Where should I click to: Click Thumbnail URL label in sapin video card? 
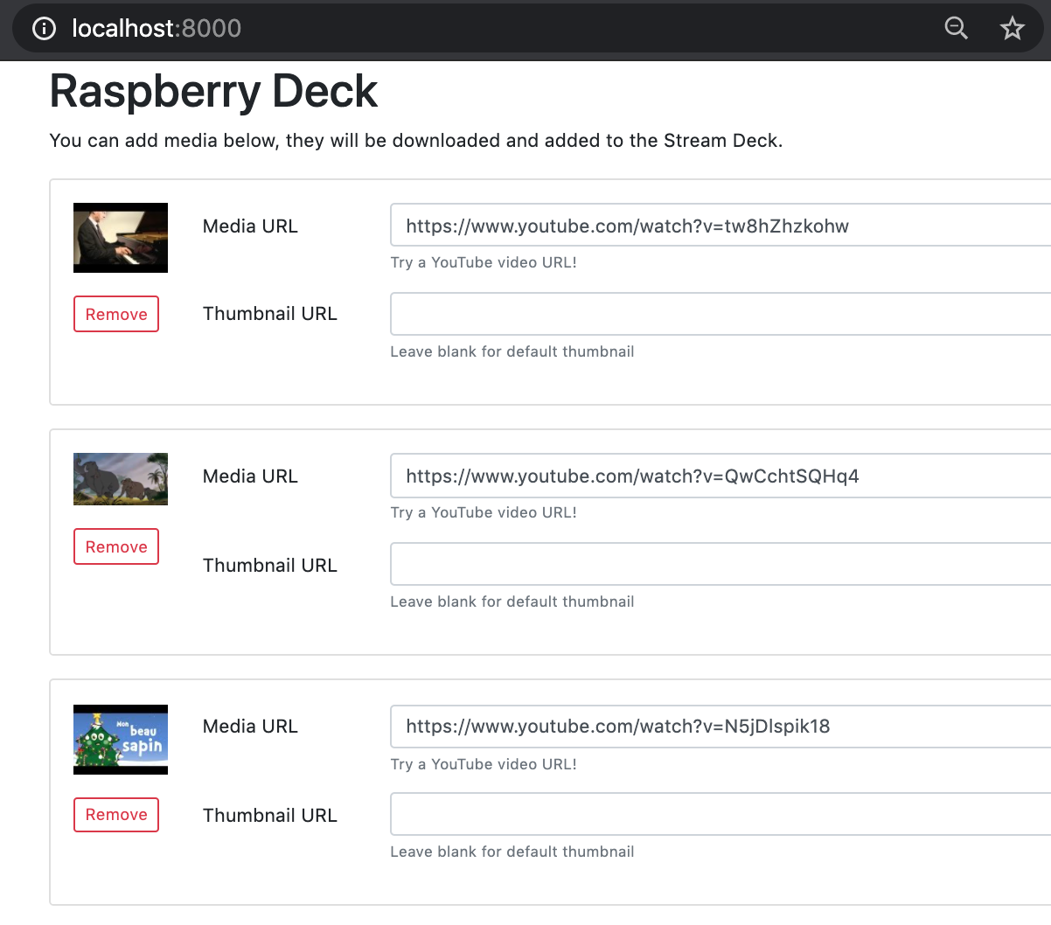(269, 815)
